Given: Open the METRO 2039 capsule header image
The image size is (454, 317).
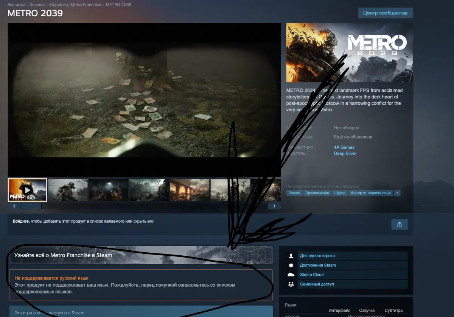Looking at the screenshot, I should [x=350, y=53].
